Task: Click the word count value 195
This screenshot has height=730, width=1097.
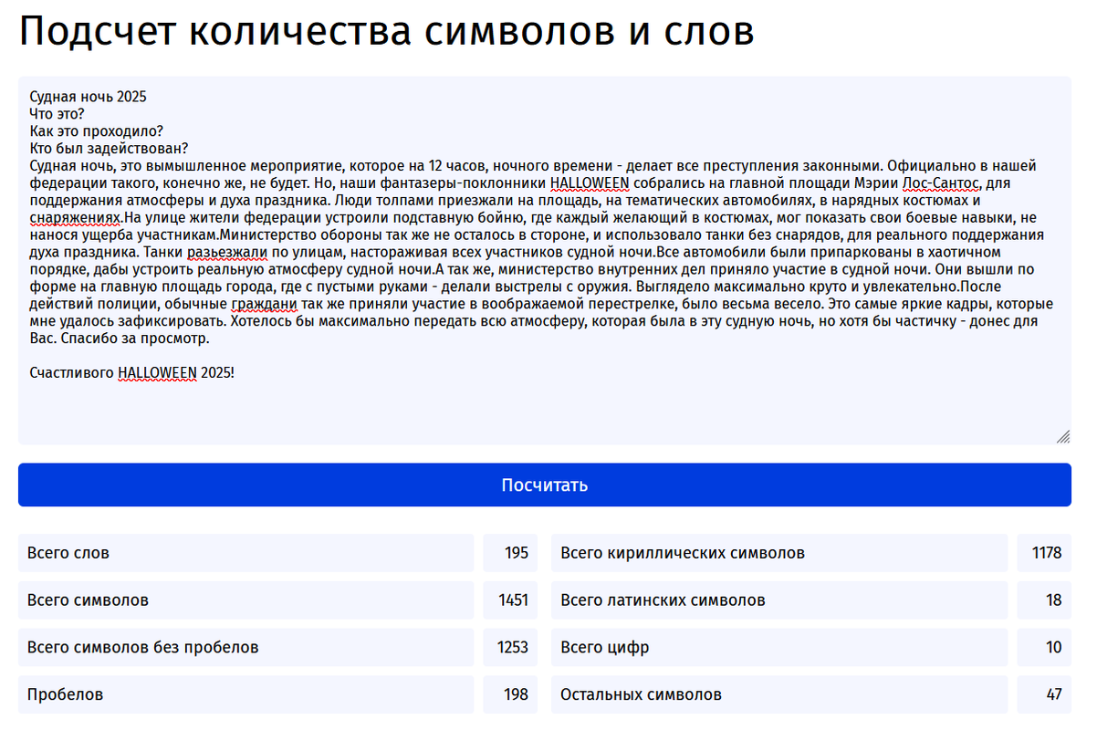Action: click(x=517, y=553)
